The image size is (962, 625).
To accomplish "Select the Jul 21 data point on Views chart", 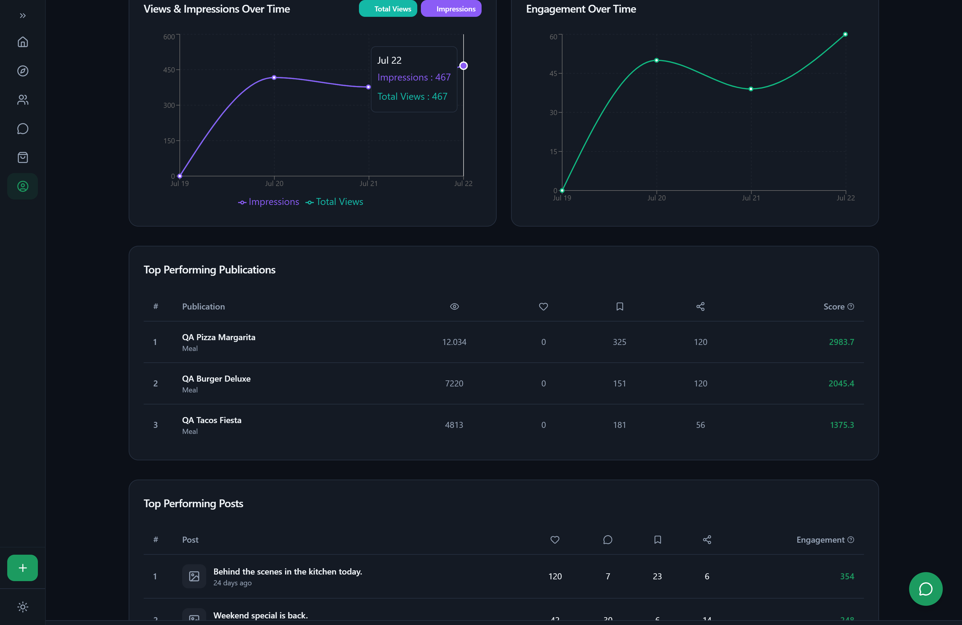I will pyautogui.click(x=368, y=87).
